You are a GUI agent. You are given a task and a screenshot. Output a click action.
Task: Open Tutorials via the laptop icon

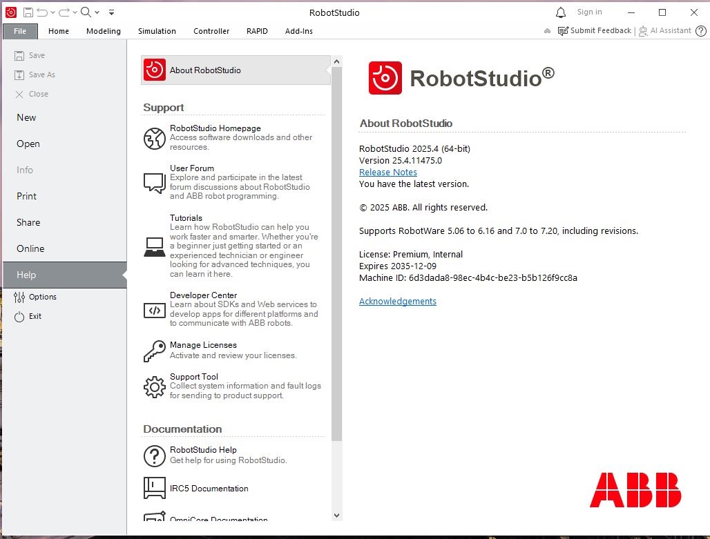click(155, 246)
